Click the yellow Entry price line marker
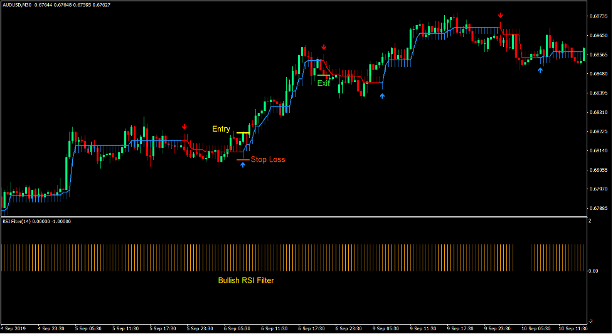Screen dimensions: 613x334 pos(243,133)
